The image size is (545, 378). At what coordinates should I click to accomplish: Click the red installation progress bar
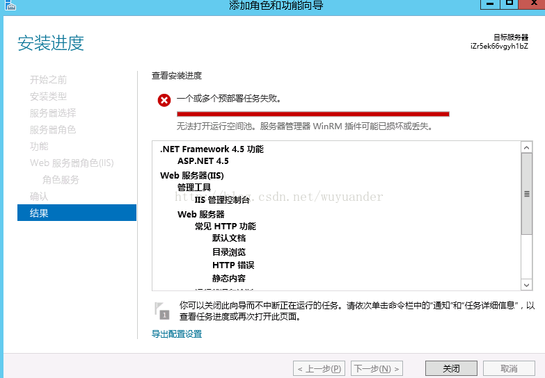[313, 114]
